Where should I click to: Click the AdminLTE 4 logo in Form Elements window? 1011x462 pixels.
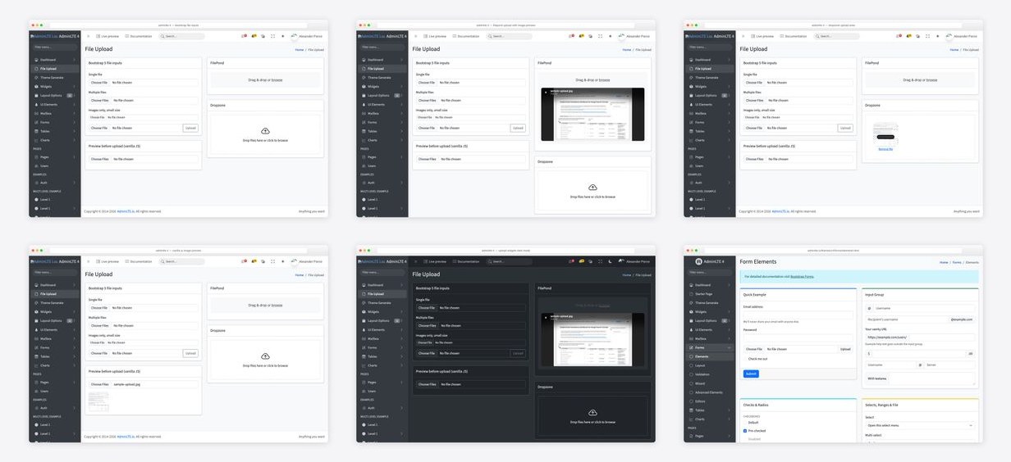point(698,261)
